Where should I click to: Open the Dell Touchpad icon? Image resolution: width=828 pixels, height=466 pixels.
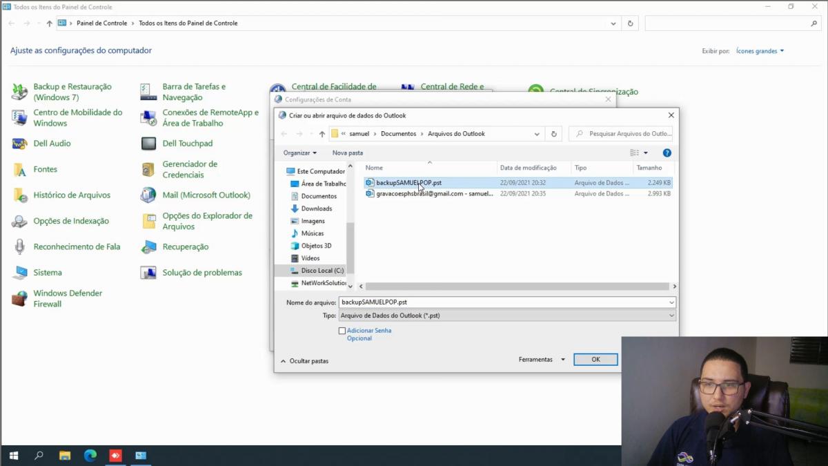(148, 144)
